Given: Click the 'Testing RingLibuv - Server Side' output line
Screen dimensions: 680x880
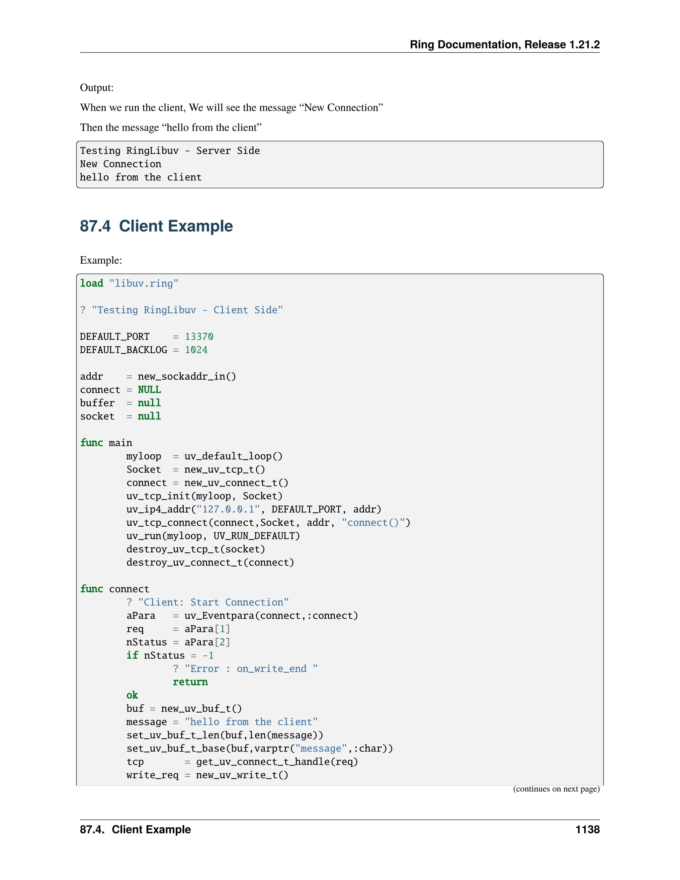Looking at the screenshot, I should [x=170, y=151].
